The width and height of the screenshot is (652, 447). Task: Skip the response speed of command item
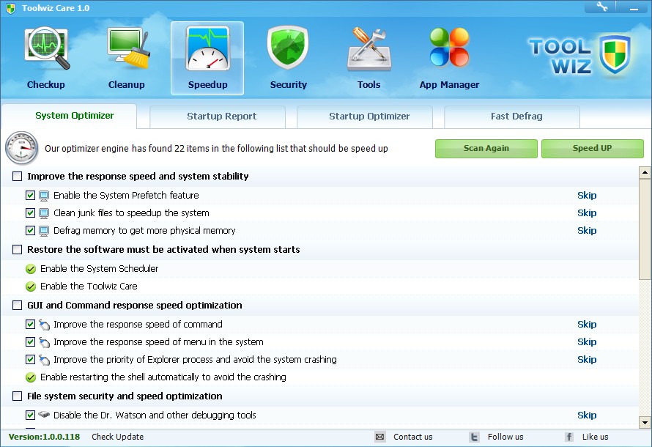click(x=587, y=325)
